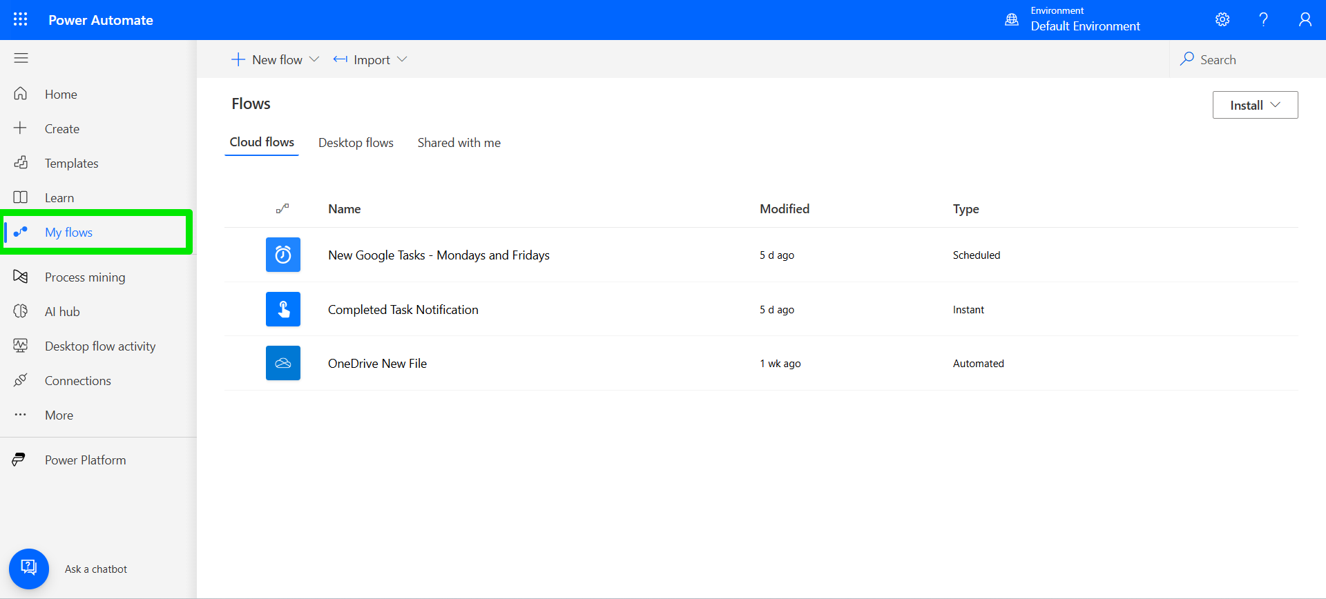Image resolution: width=1326 pixels, height=599 pixels.
Task: Click the Import arrow icon
Action: 340,59
